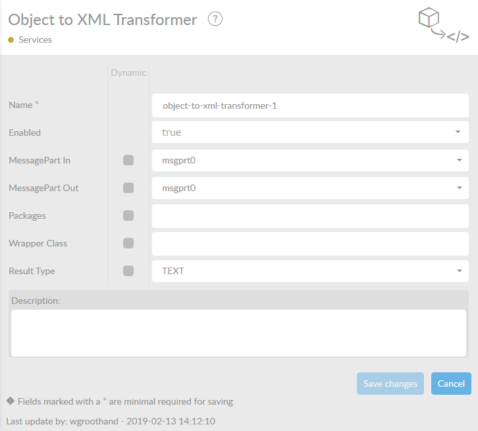
Task: Click the Cancel button
Action: click(x=451, y=384)
